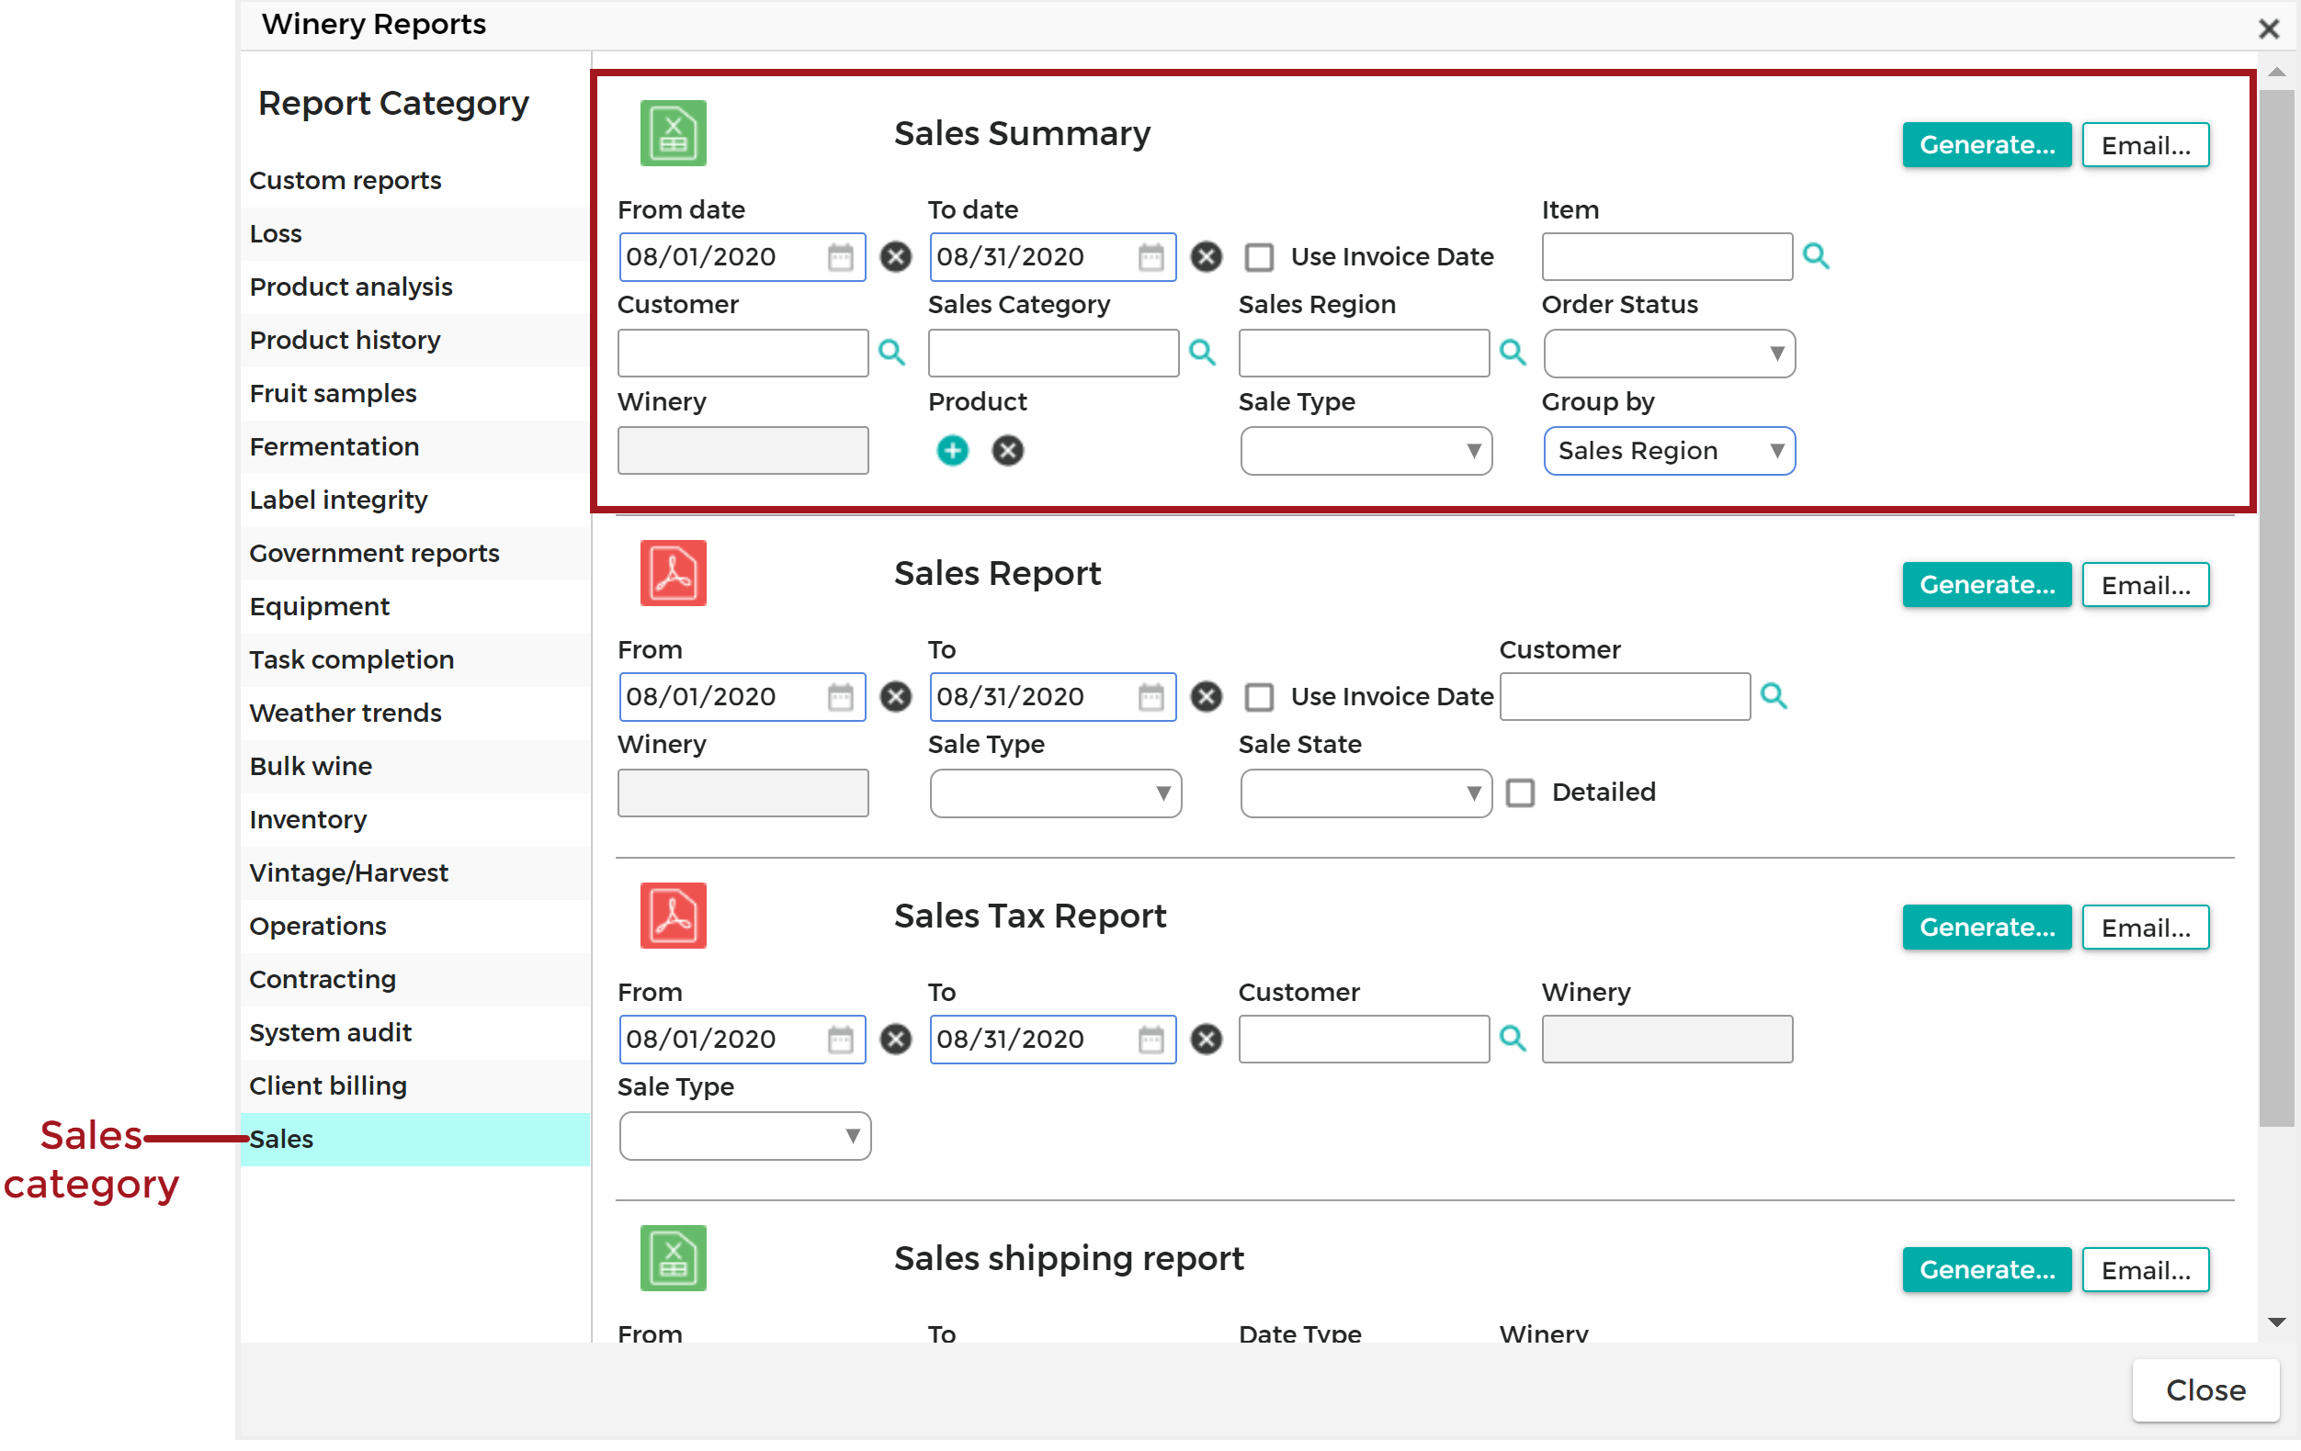The height and width of the screenshot is (1451, 2301).
Task: Search Customer in Sales Tax Report
Action: tap(1513, 1039)
